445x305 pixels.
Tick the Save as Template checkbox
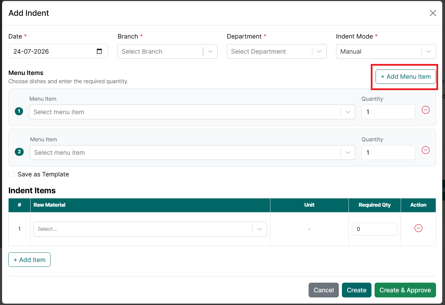click(x=11, y=174)
